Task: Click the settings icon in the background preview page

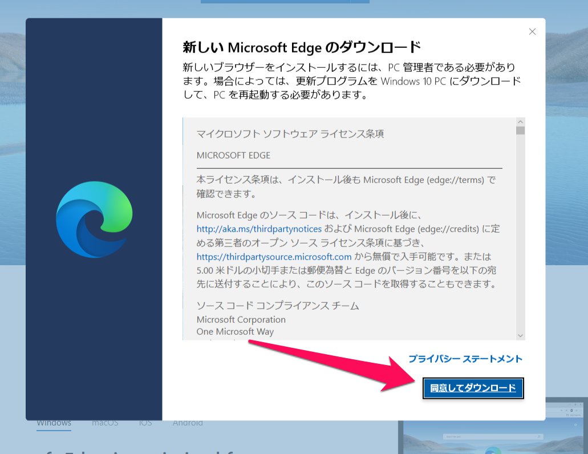Action: (576, 425)
